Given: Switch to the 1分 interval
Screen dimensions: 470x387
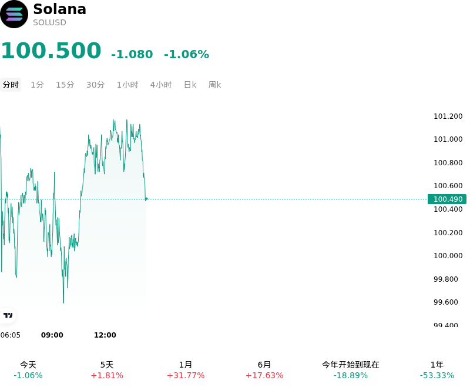Looking at the screenshot, I should [37, 85].
